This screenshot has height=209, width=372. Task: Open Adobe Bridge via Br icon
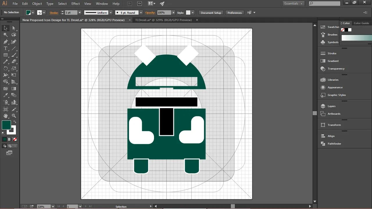point(130,4)
